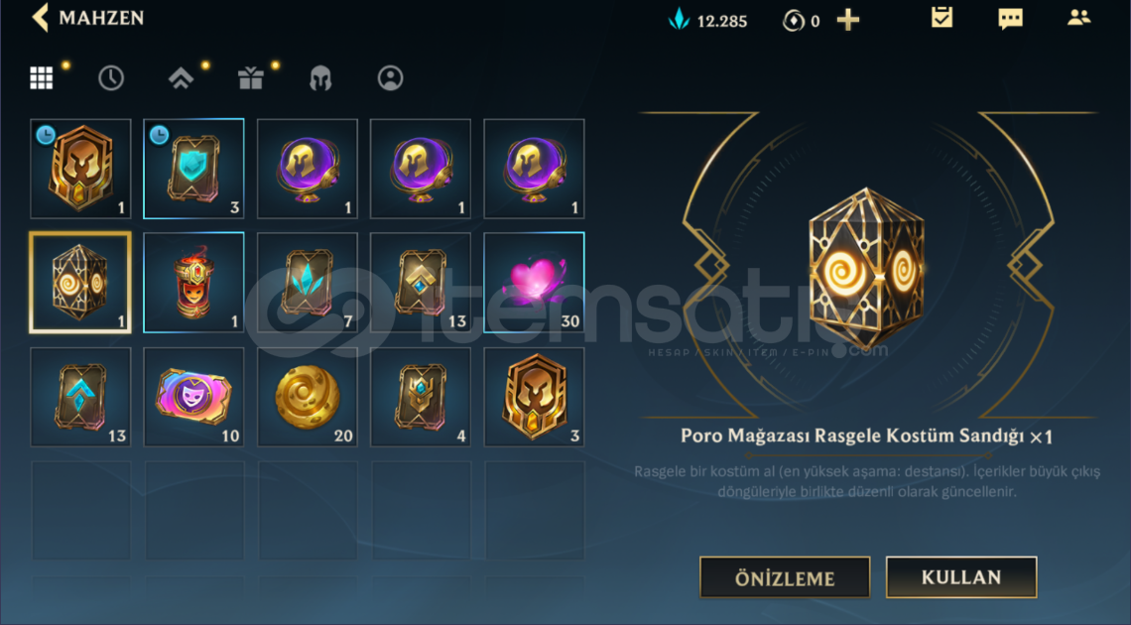Click the KULLAN button
1131x625 pixels.
tap(960, 576)
